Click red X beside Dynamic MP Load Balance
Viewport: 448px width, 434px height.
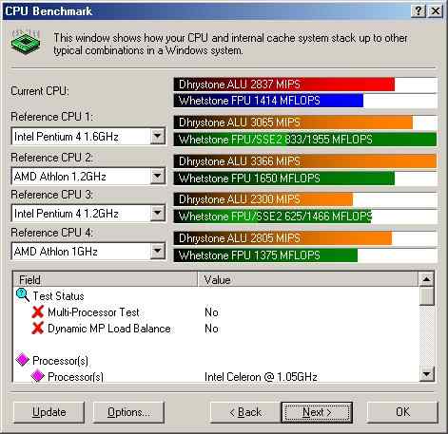tap(38, 329)
